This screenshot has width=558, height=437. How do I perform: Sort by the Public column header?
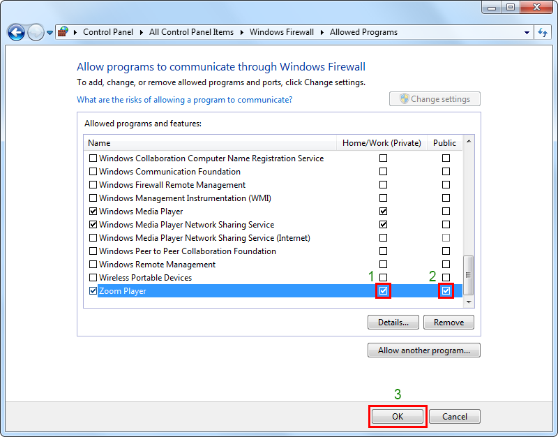tap(444, 143)
